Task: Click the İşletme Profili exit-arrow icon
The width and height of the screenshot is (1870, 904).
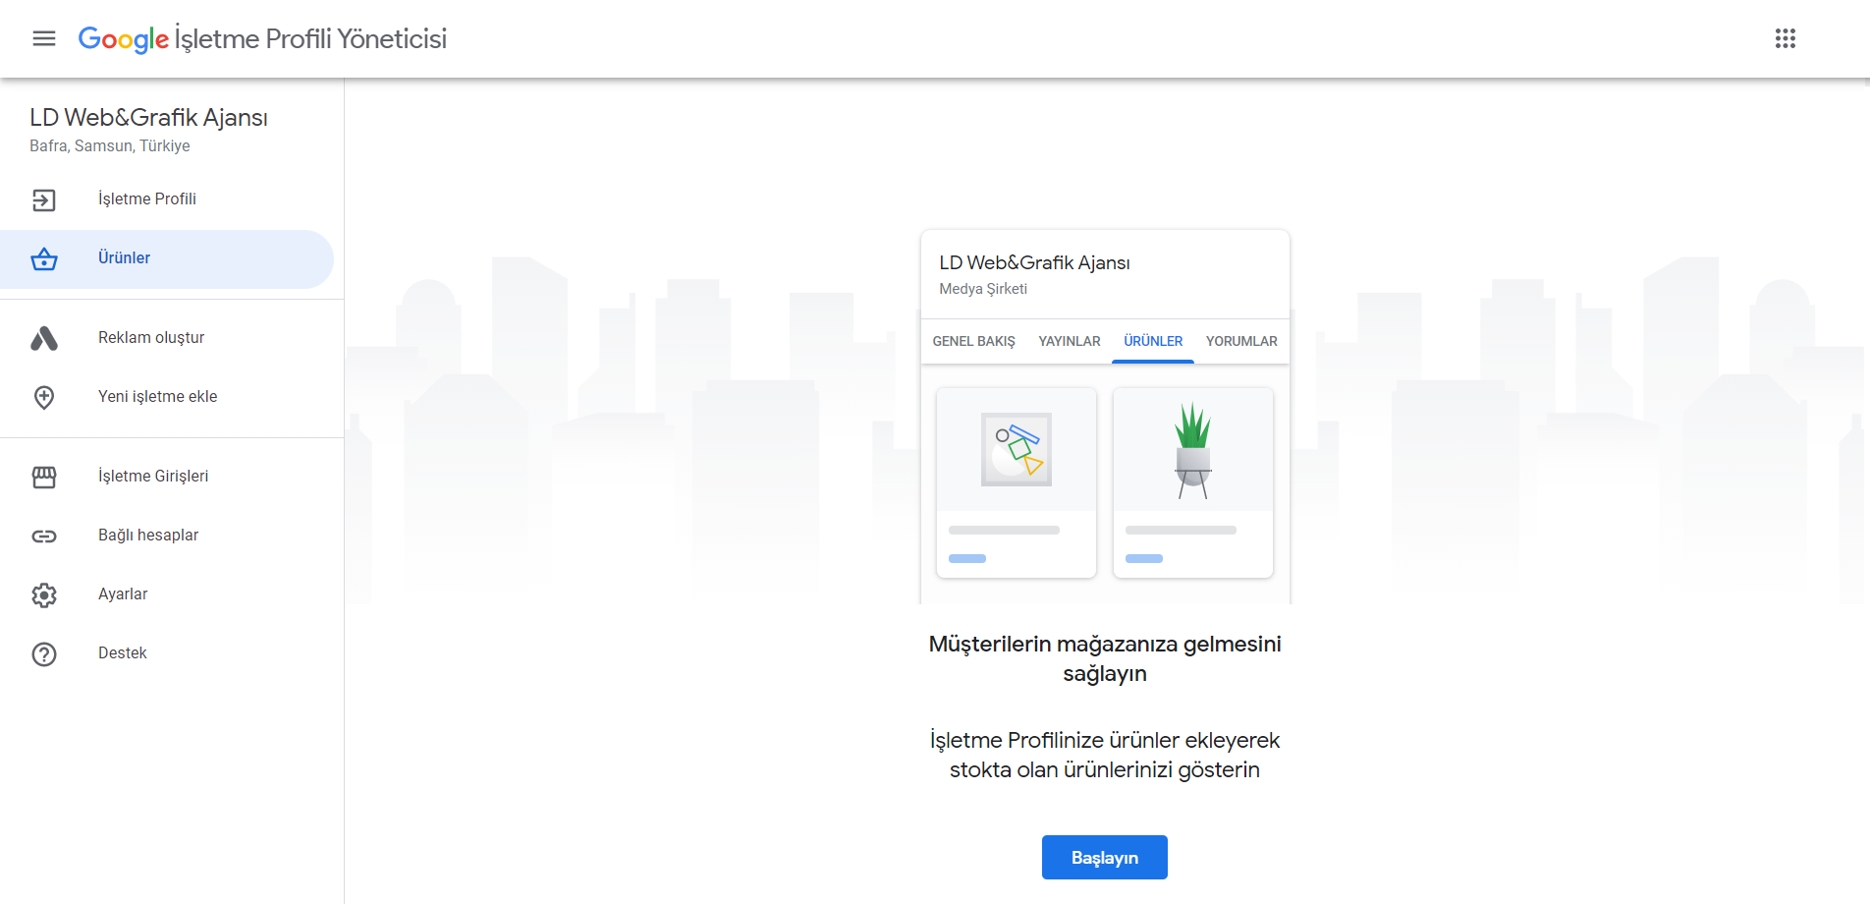Action: [x=44, y=200]
